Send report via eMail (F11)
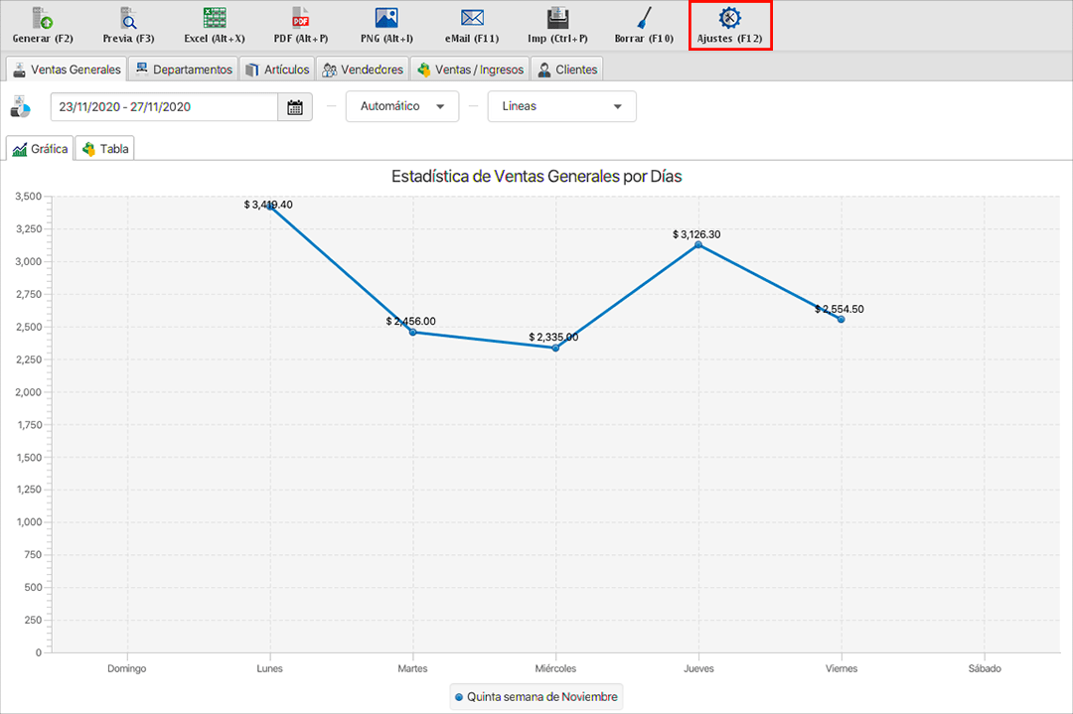 pyautogui.click(x=472, y=25)
